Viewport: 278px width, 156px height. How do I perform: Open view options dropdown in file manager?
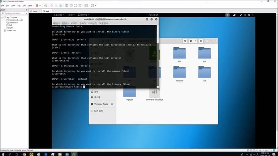pyautogui.click(x=195, y=41)
